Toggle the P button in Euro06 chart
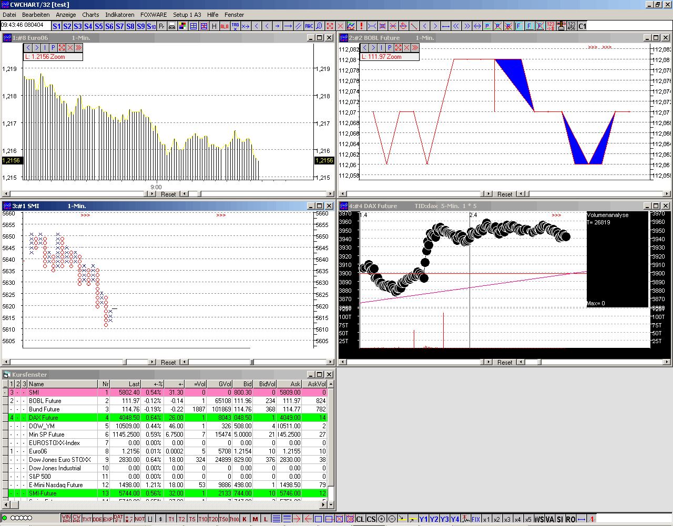The image size is (673, 526). (x=53, y=48)
